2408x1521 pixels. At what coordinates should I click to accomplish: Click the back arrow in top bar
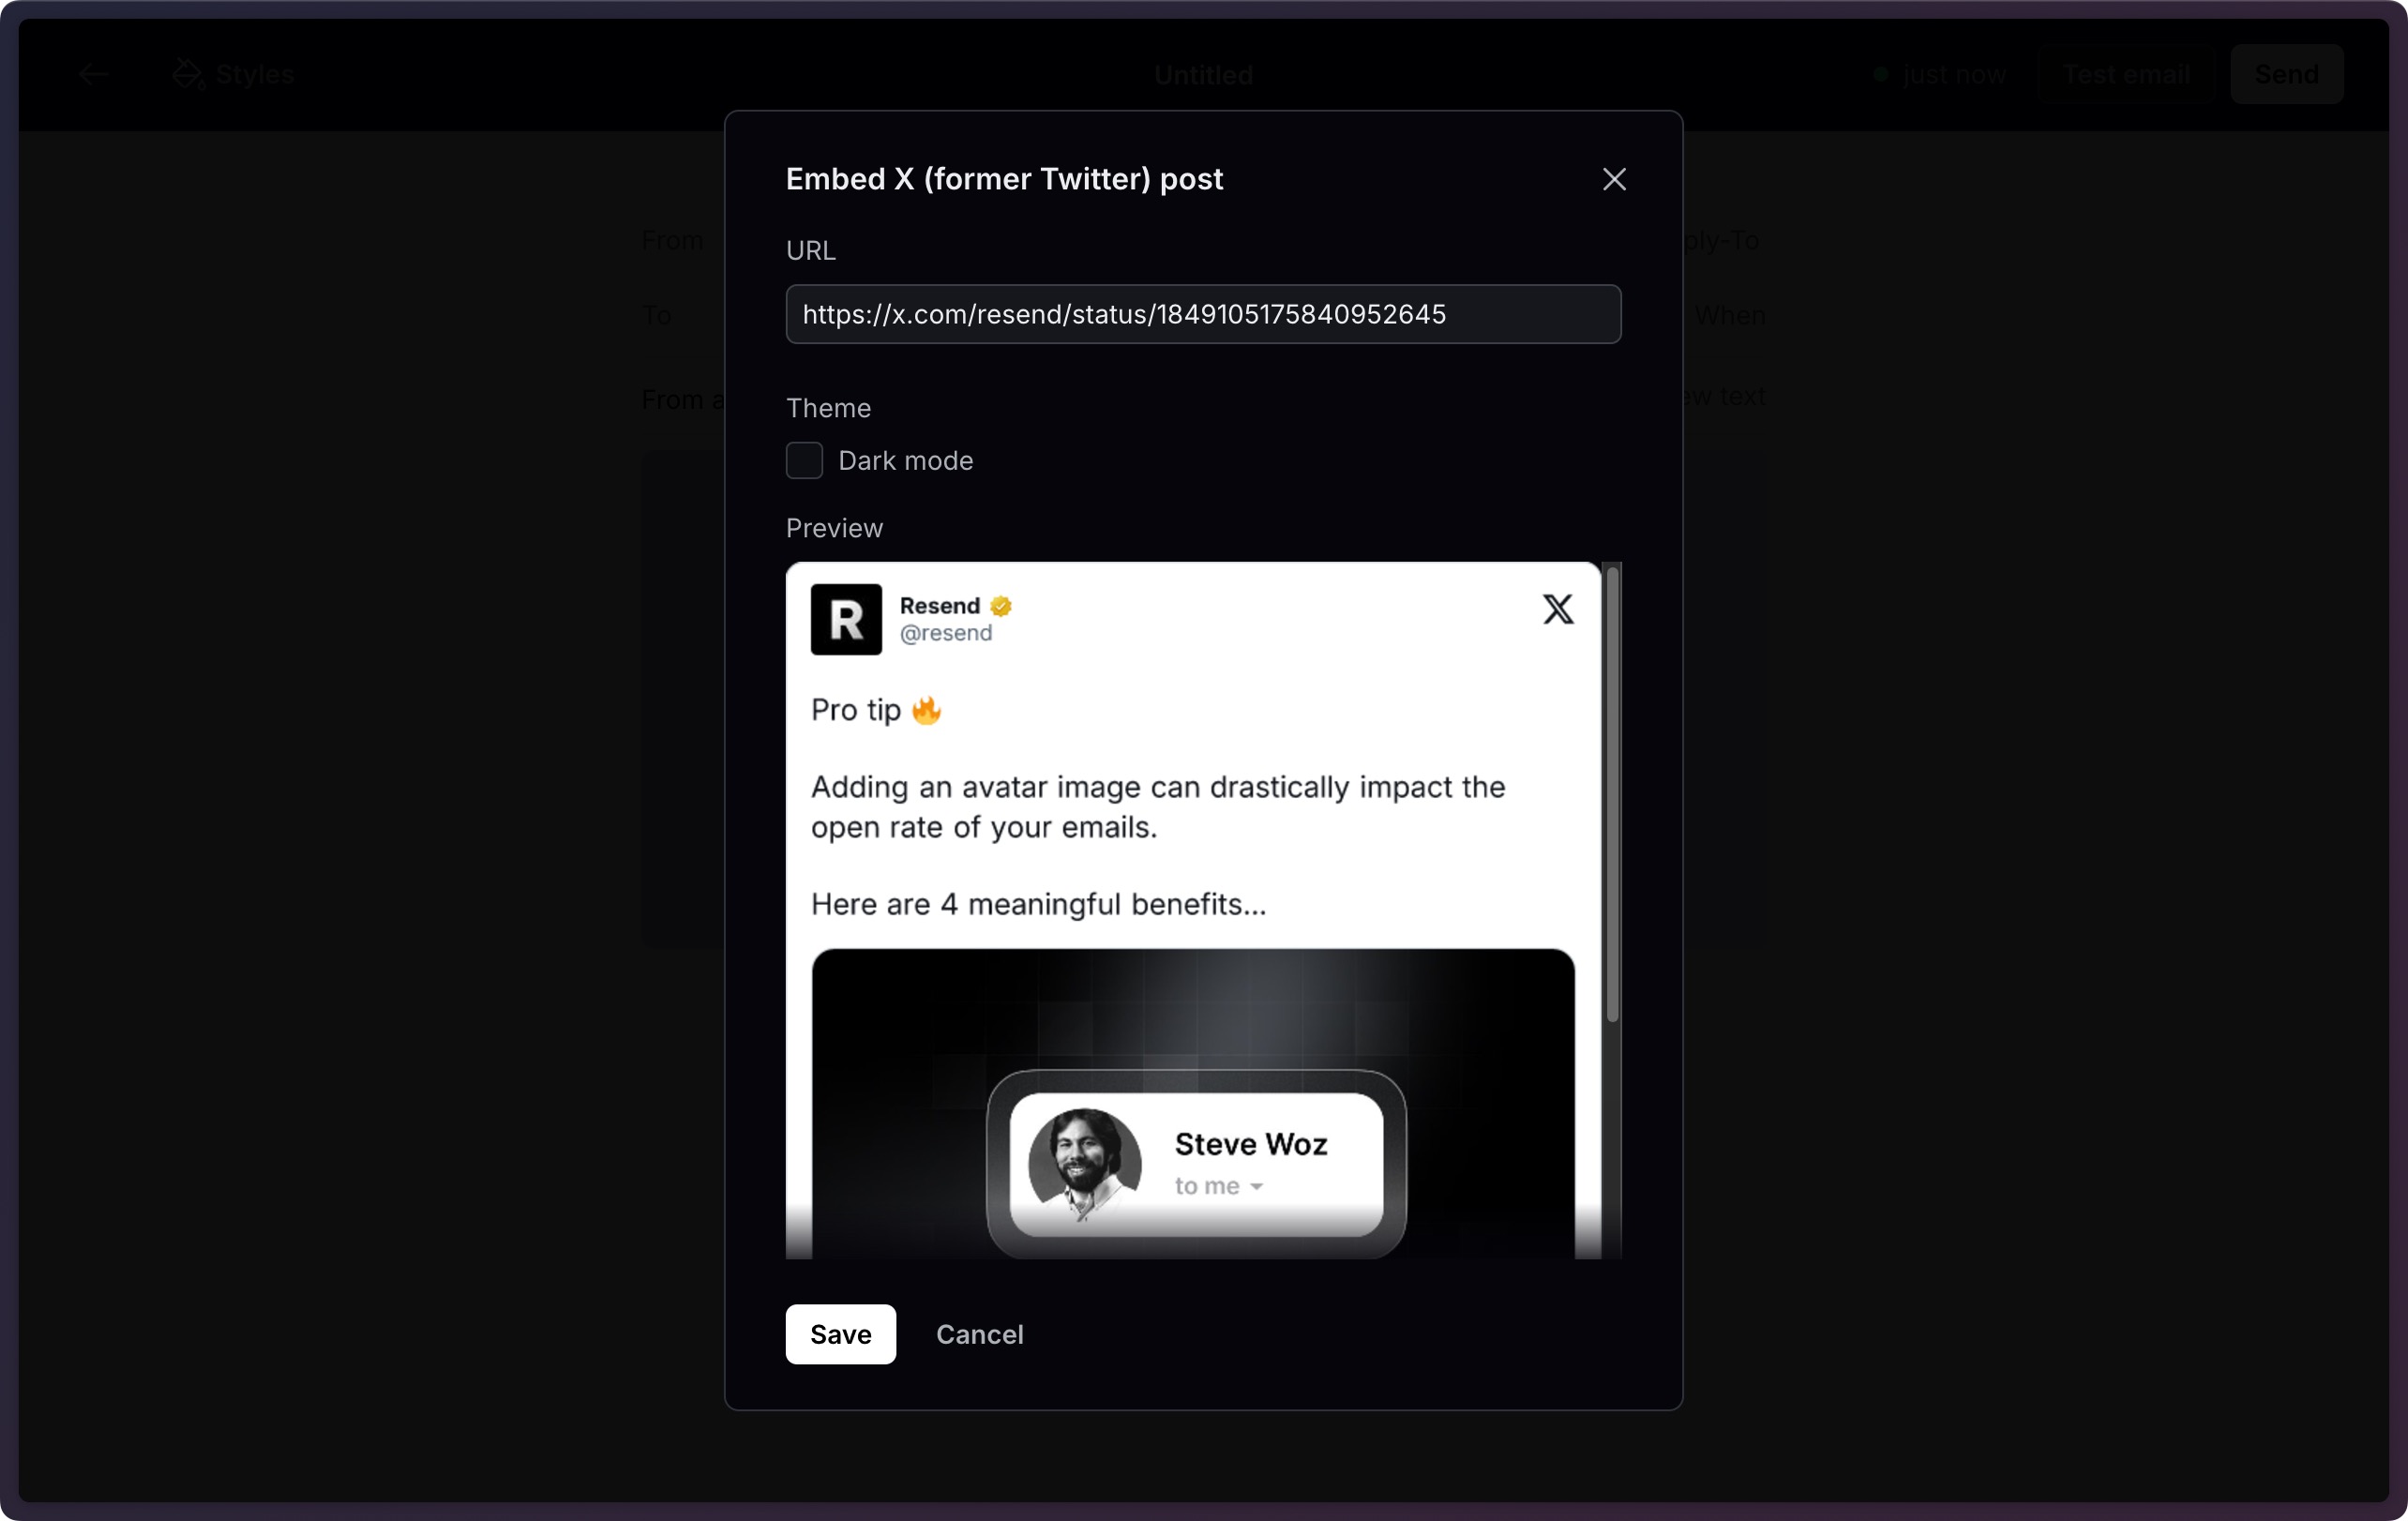point(93,74)
